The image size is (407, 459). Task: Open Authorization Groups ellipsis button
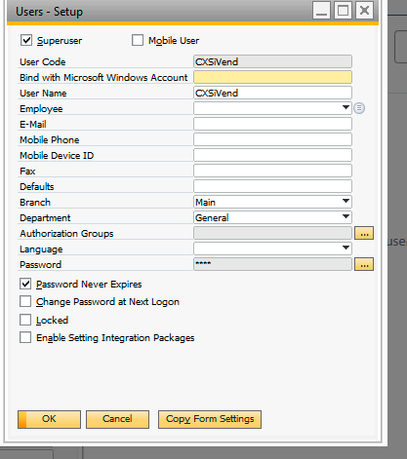(364, 233)
